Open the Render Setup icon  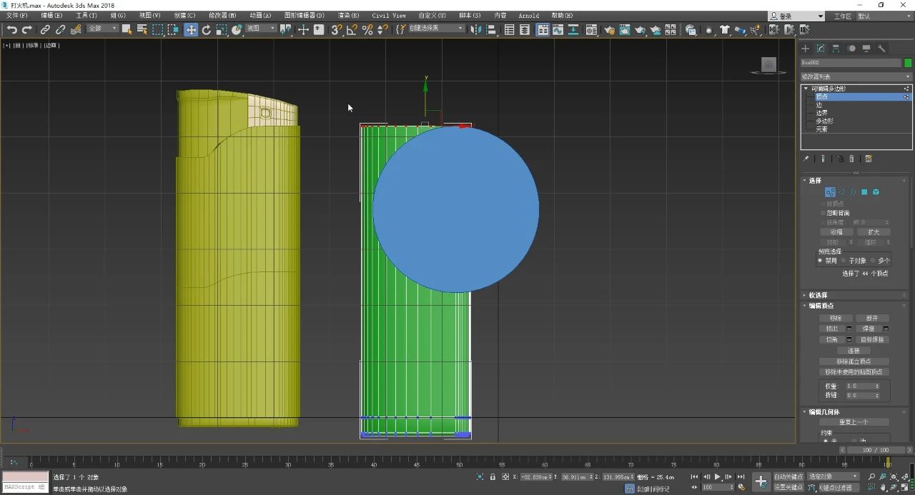[609, 30]
